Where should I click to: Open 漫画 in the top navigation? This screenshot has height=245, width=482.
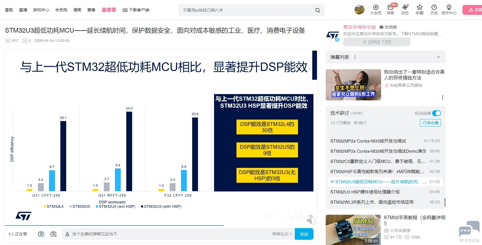tap(77, 10)
